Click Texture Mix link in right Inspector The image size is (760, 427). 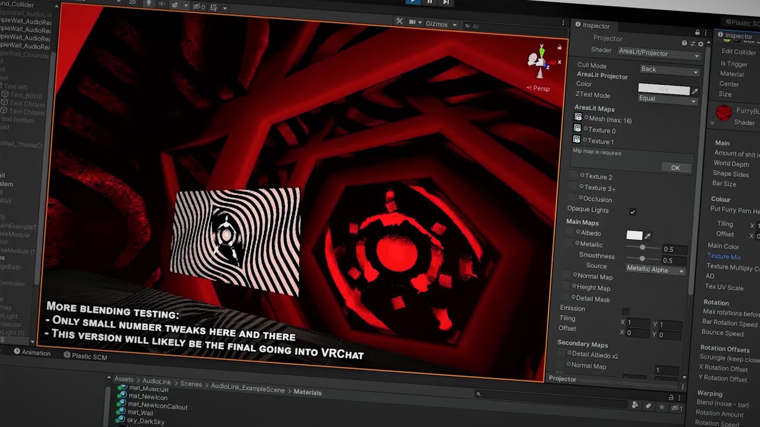point(723,257)
